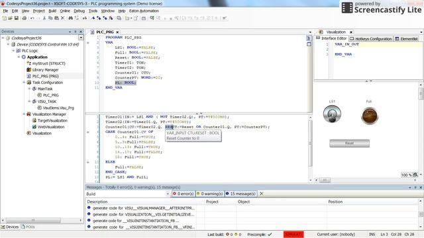Pin the Devices panel
Screen dimensions: 424x238
point(76,32)
